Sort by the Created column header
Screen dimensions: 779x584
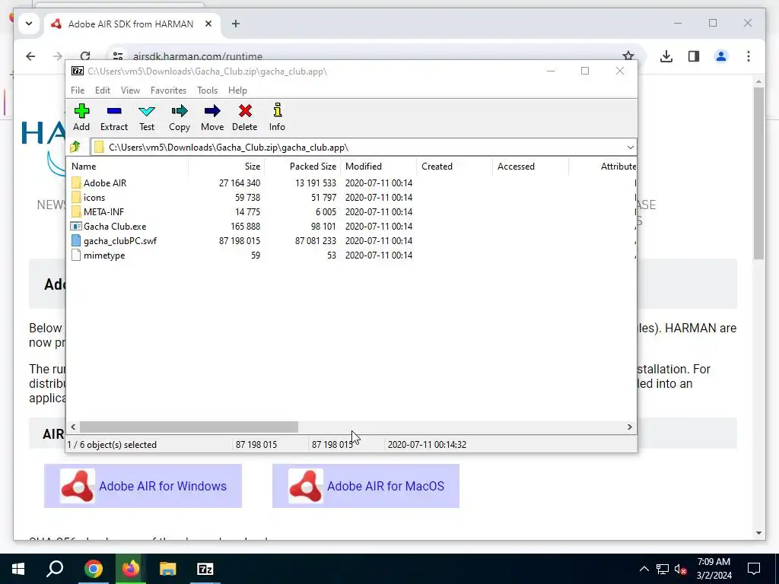point(455,167)
